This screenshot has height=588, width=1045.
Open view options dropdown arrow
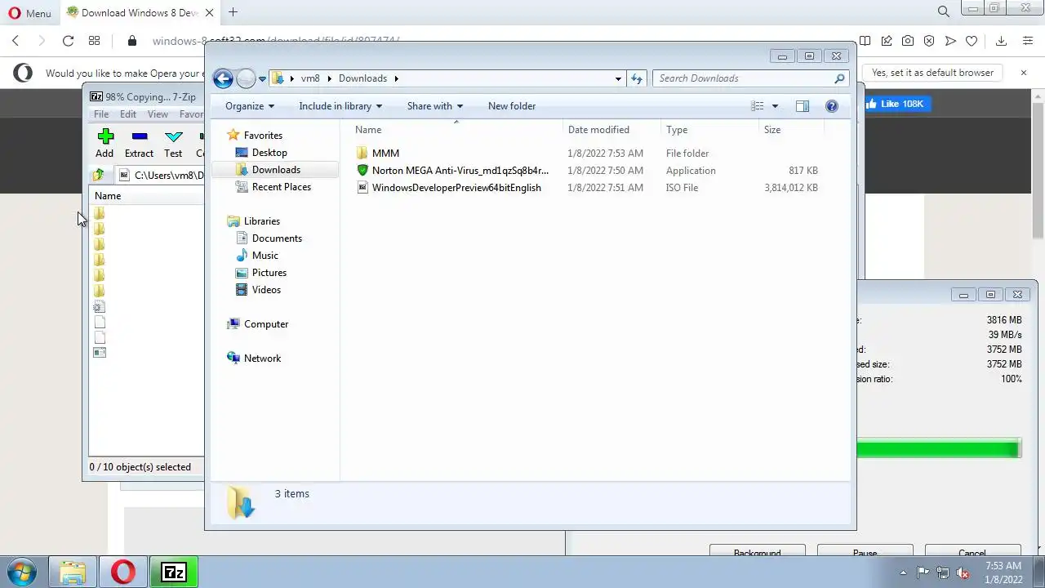pos(775,106)
